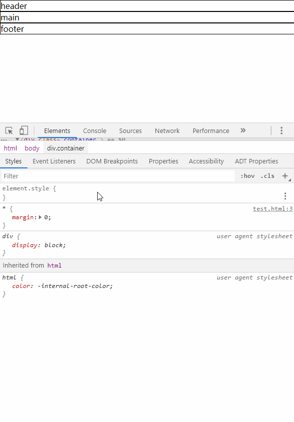Screen dimensions: 294x422
Task: Click the block value of display
Action: [54, 245]
